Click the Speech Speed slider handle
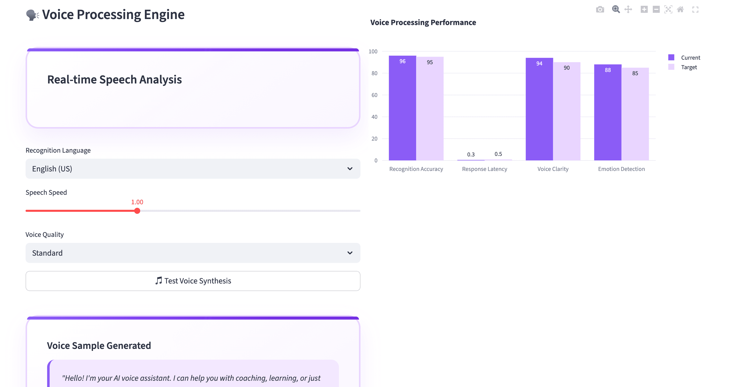Image resolution: width=739 pixels, height=387 pixels. (137, 211)
